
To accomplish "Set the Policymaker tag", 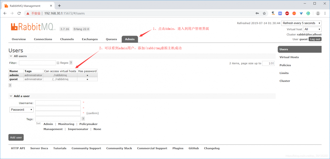I will point(88,124).
